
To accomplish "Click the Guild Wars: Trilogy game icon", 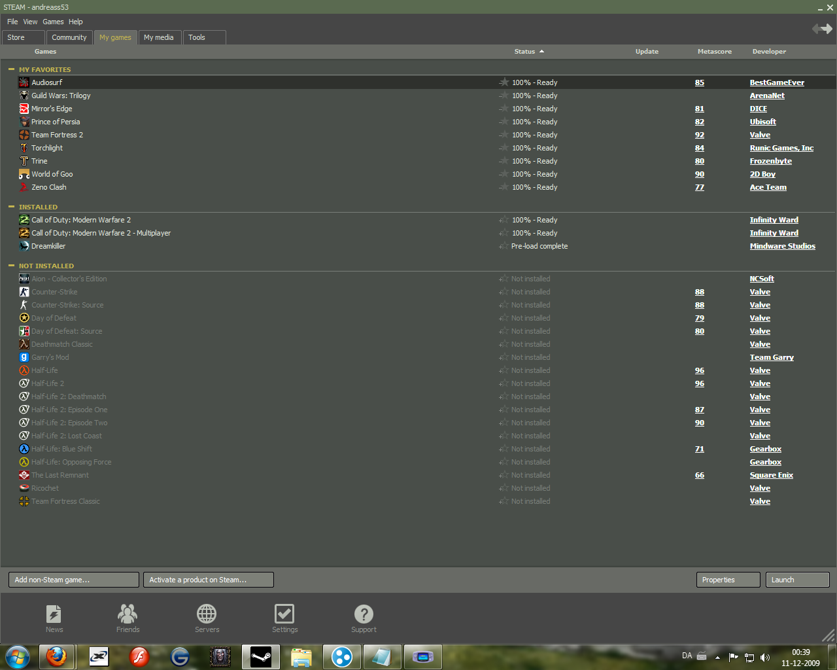I will click(24, 96).
